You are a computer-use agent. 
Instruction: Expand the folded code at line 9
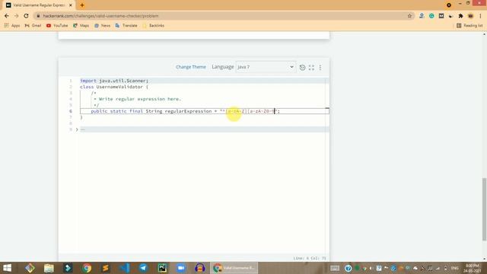pos(77,129)
